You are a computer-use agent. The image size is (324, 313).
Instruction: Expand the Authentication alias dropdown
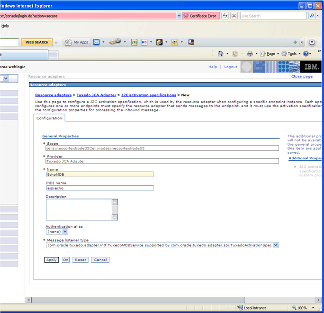65,232
